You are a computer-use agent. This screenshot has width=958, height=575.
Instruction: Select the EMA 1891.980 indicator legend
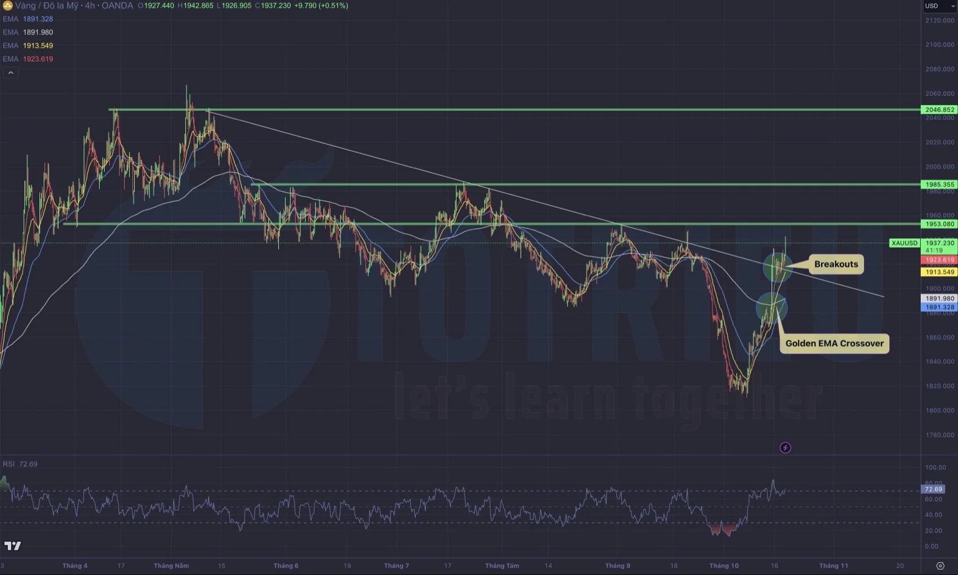pos(28,32)
